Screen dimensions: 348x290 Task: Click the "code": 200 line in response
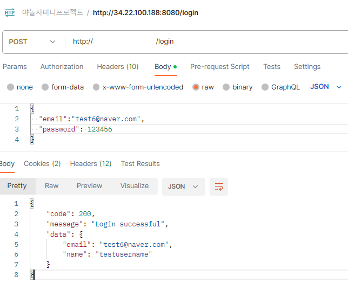click(71, 214)
